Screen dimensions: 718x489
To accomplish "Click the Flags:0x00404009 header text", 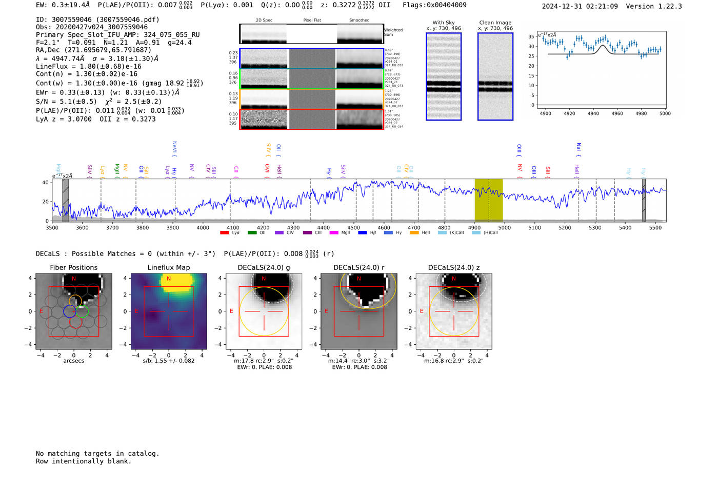I will [434, 5].
